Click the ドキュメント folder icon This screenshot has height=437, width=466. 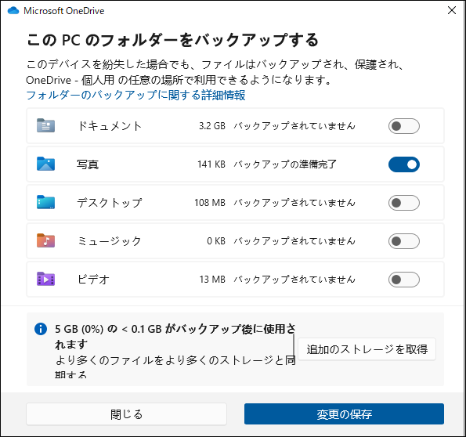point(45,126)
